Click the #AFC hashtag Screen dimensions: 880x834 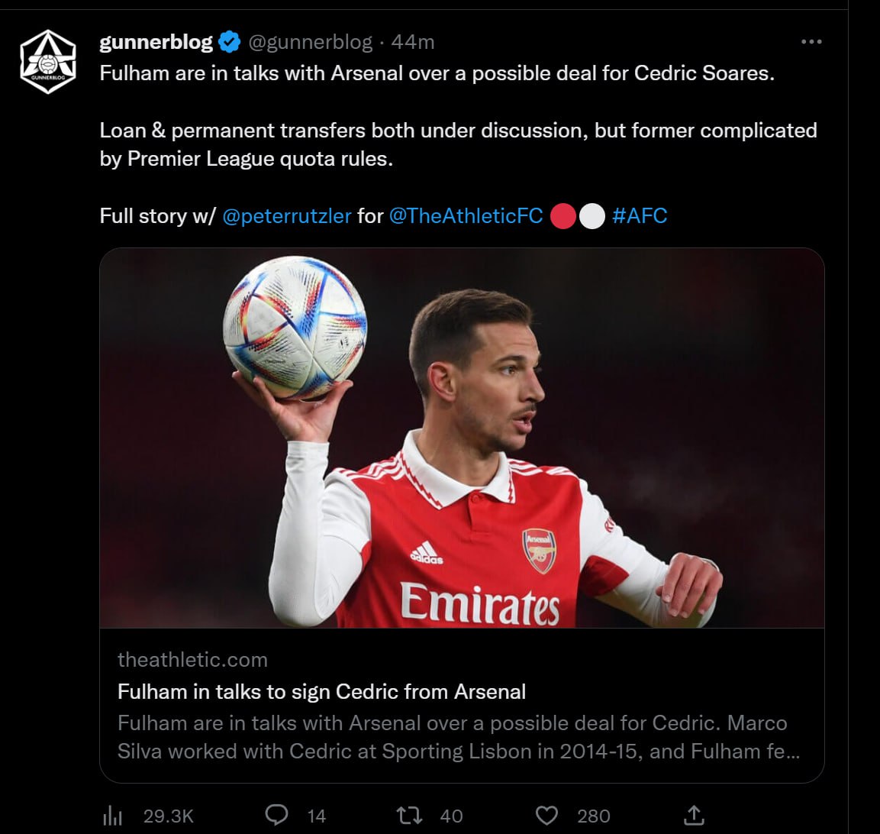(x=640, y=216)
